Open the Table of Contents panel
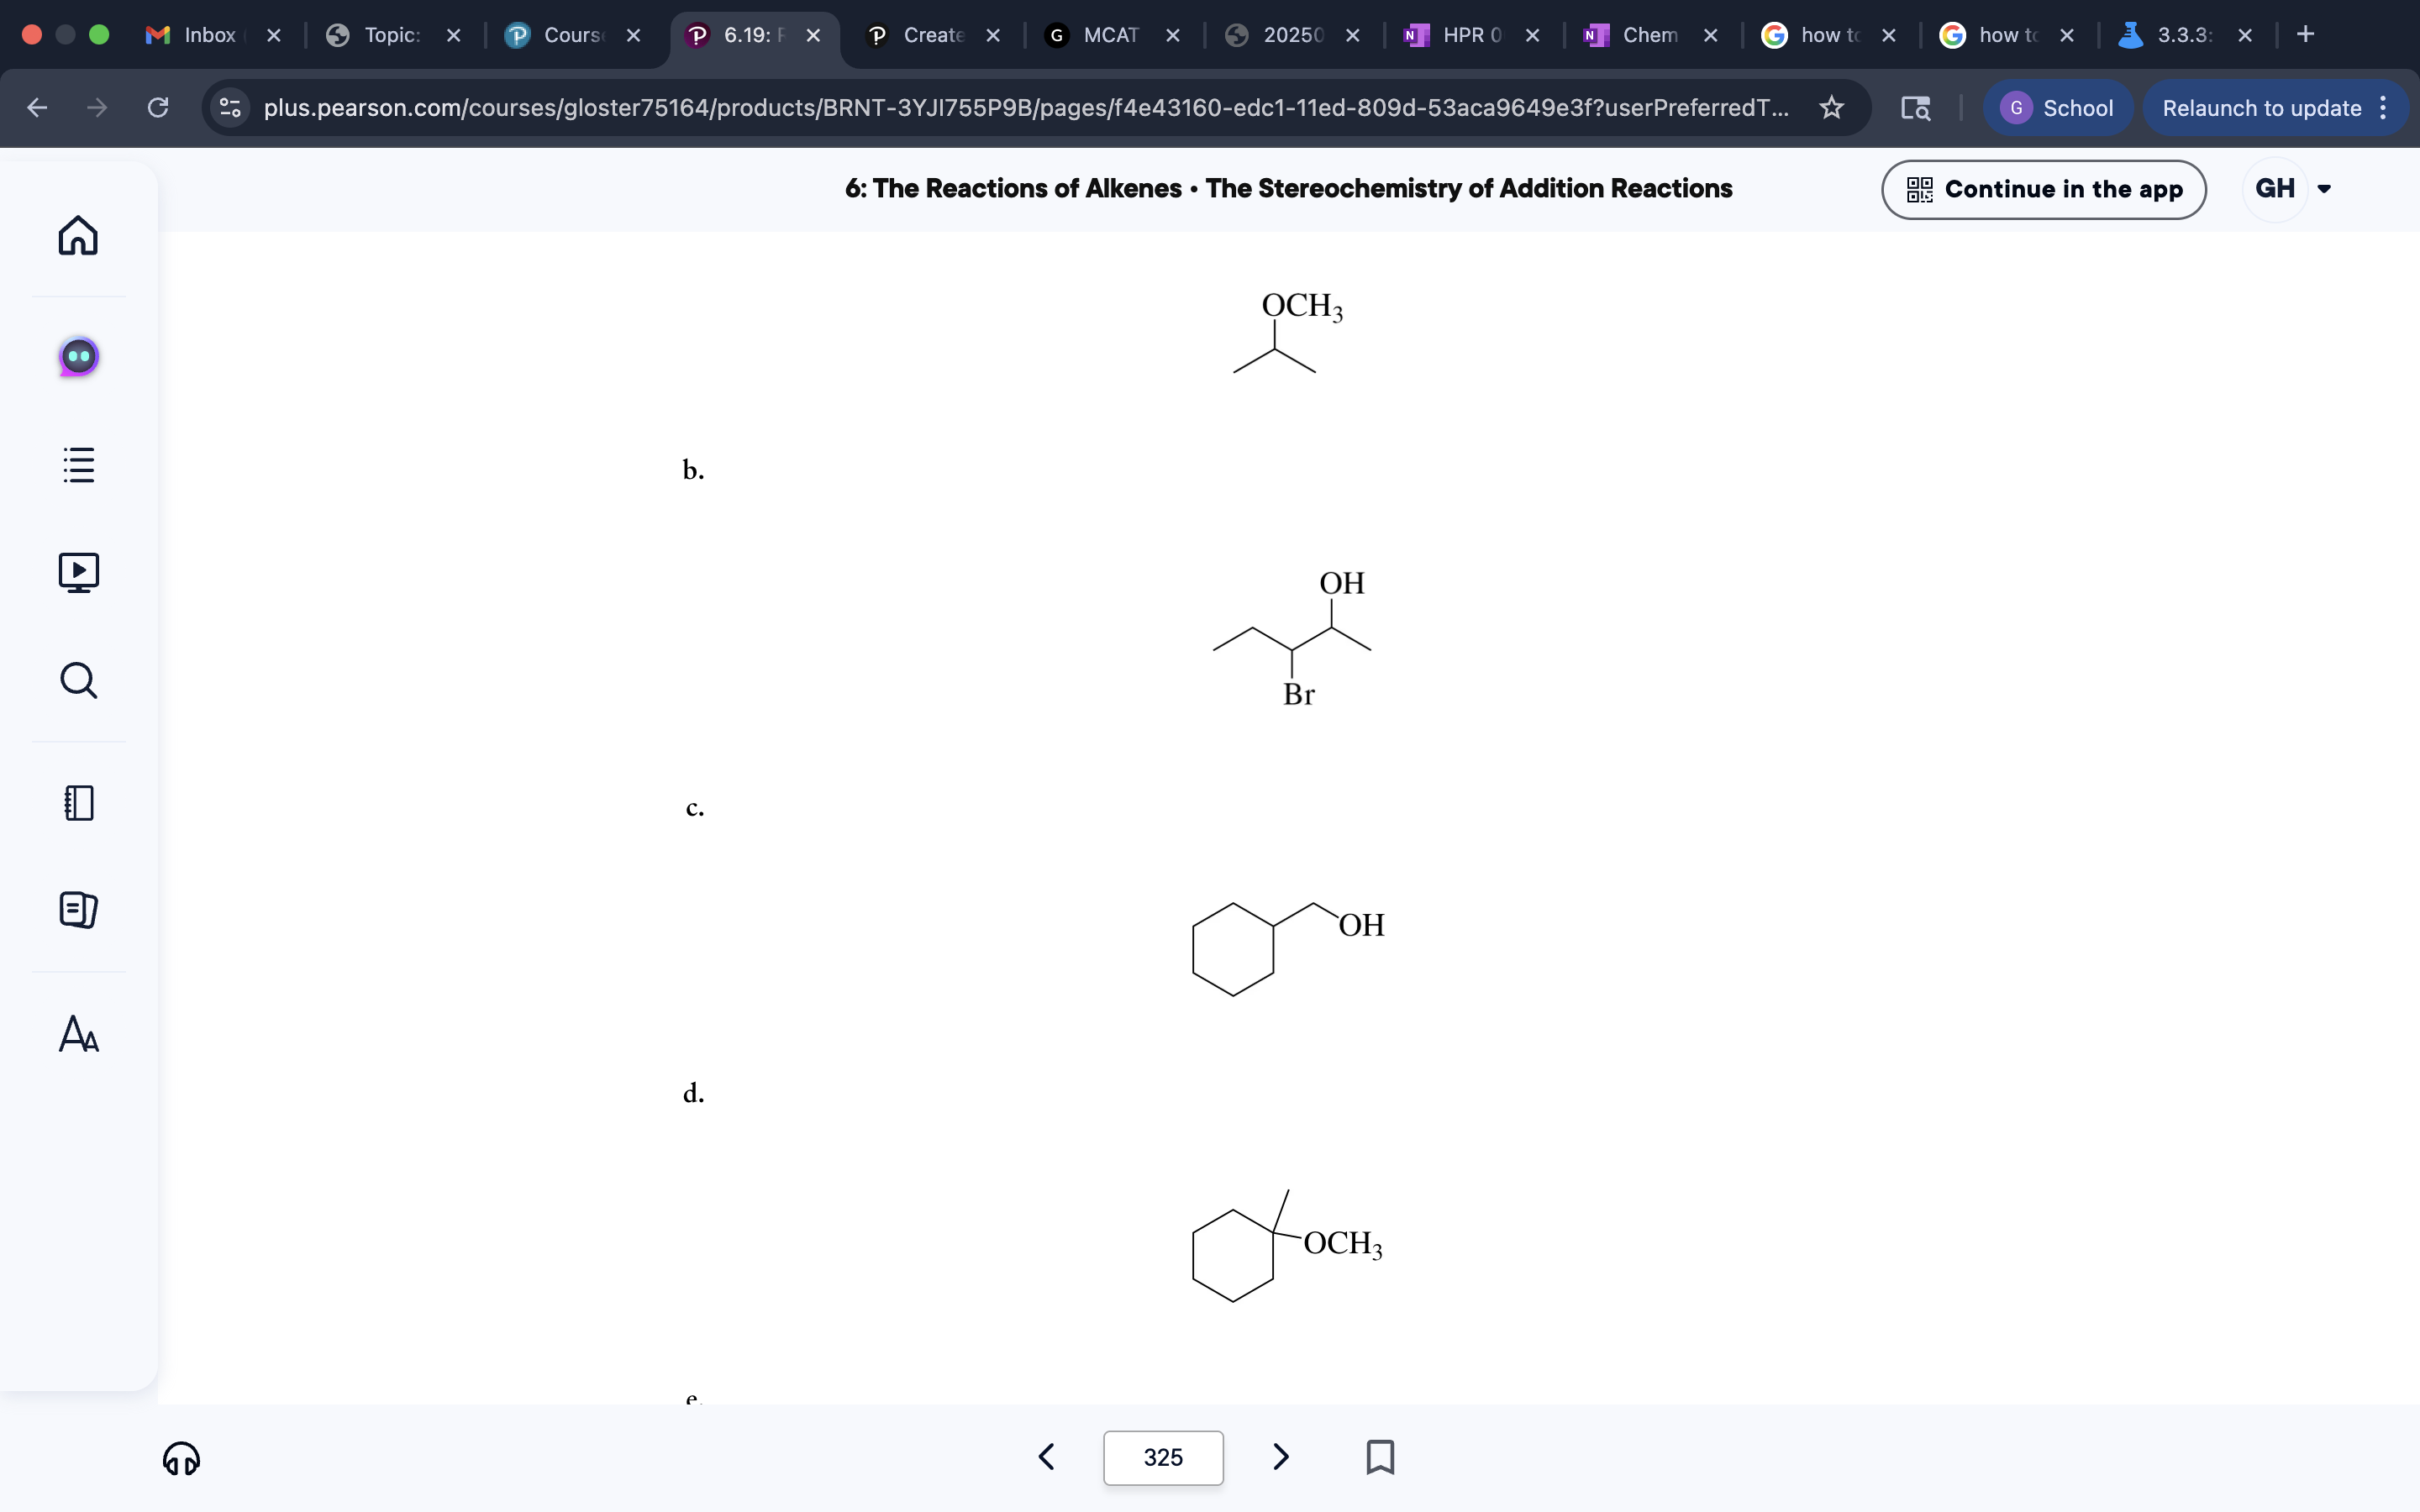Image resolution: width=2420 pixels, height=1512 pixels. pos(78,464)
